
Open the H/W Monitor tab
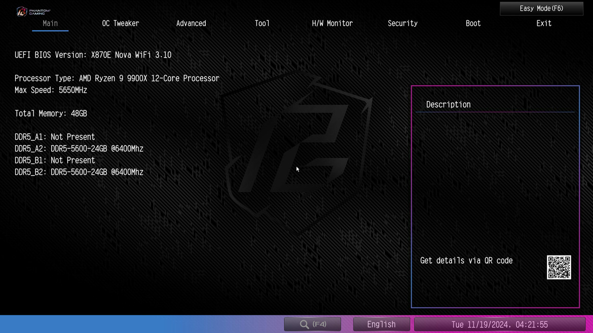pos(332,23)
